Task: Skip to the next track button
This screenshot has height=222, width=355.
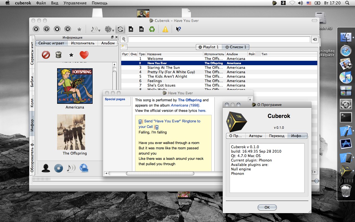Action: tap(68, 29)
